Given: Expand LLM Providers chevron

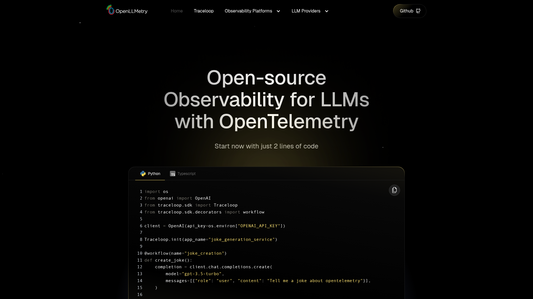Looking at the screenshot, I should click(x=326, y=11).
